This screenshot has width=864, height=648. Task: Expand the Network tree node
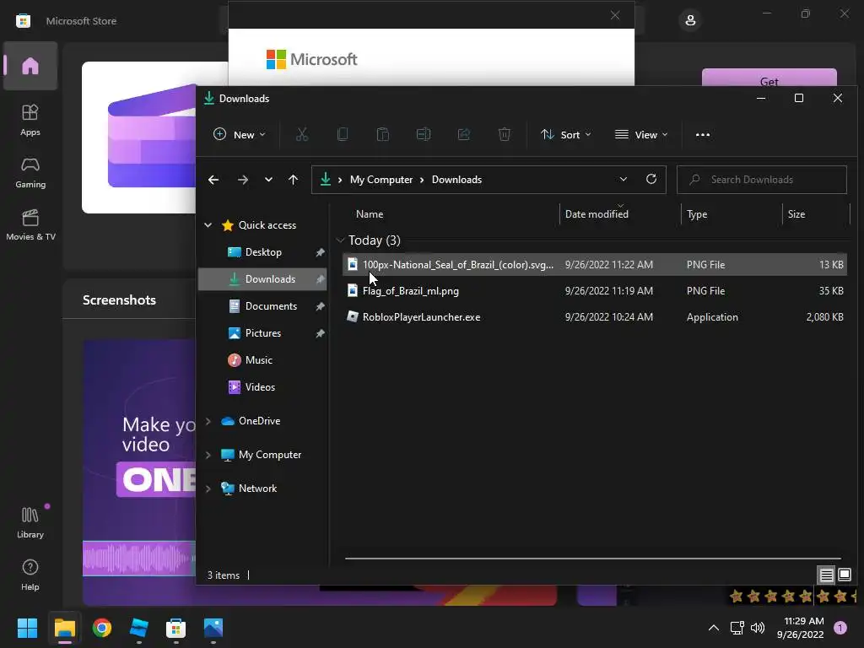tap(208, 489)
